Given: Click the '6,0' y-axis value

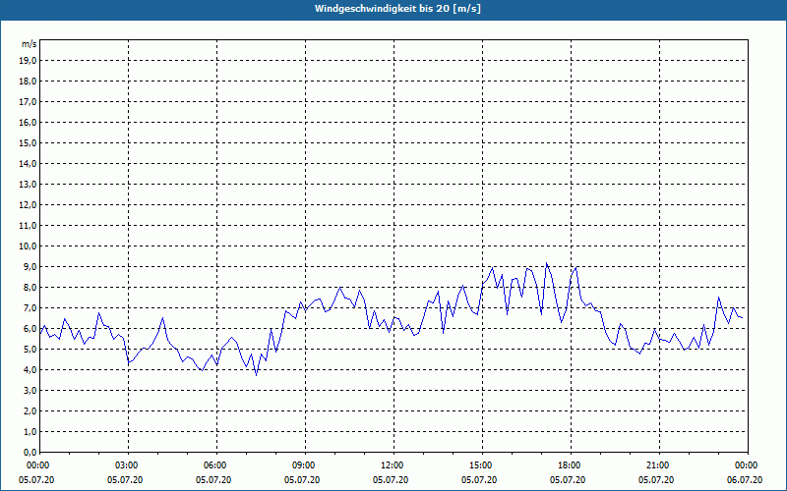Looking at the screenshot, I should tap(30, 329).
